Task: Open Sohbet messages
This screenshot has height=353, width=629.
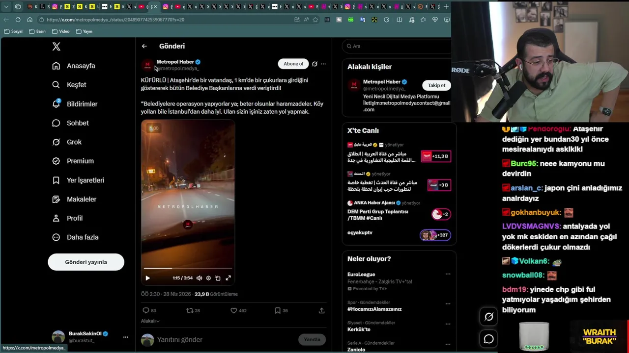Action: pyautogui.click(x=70, y=123)
